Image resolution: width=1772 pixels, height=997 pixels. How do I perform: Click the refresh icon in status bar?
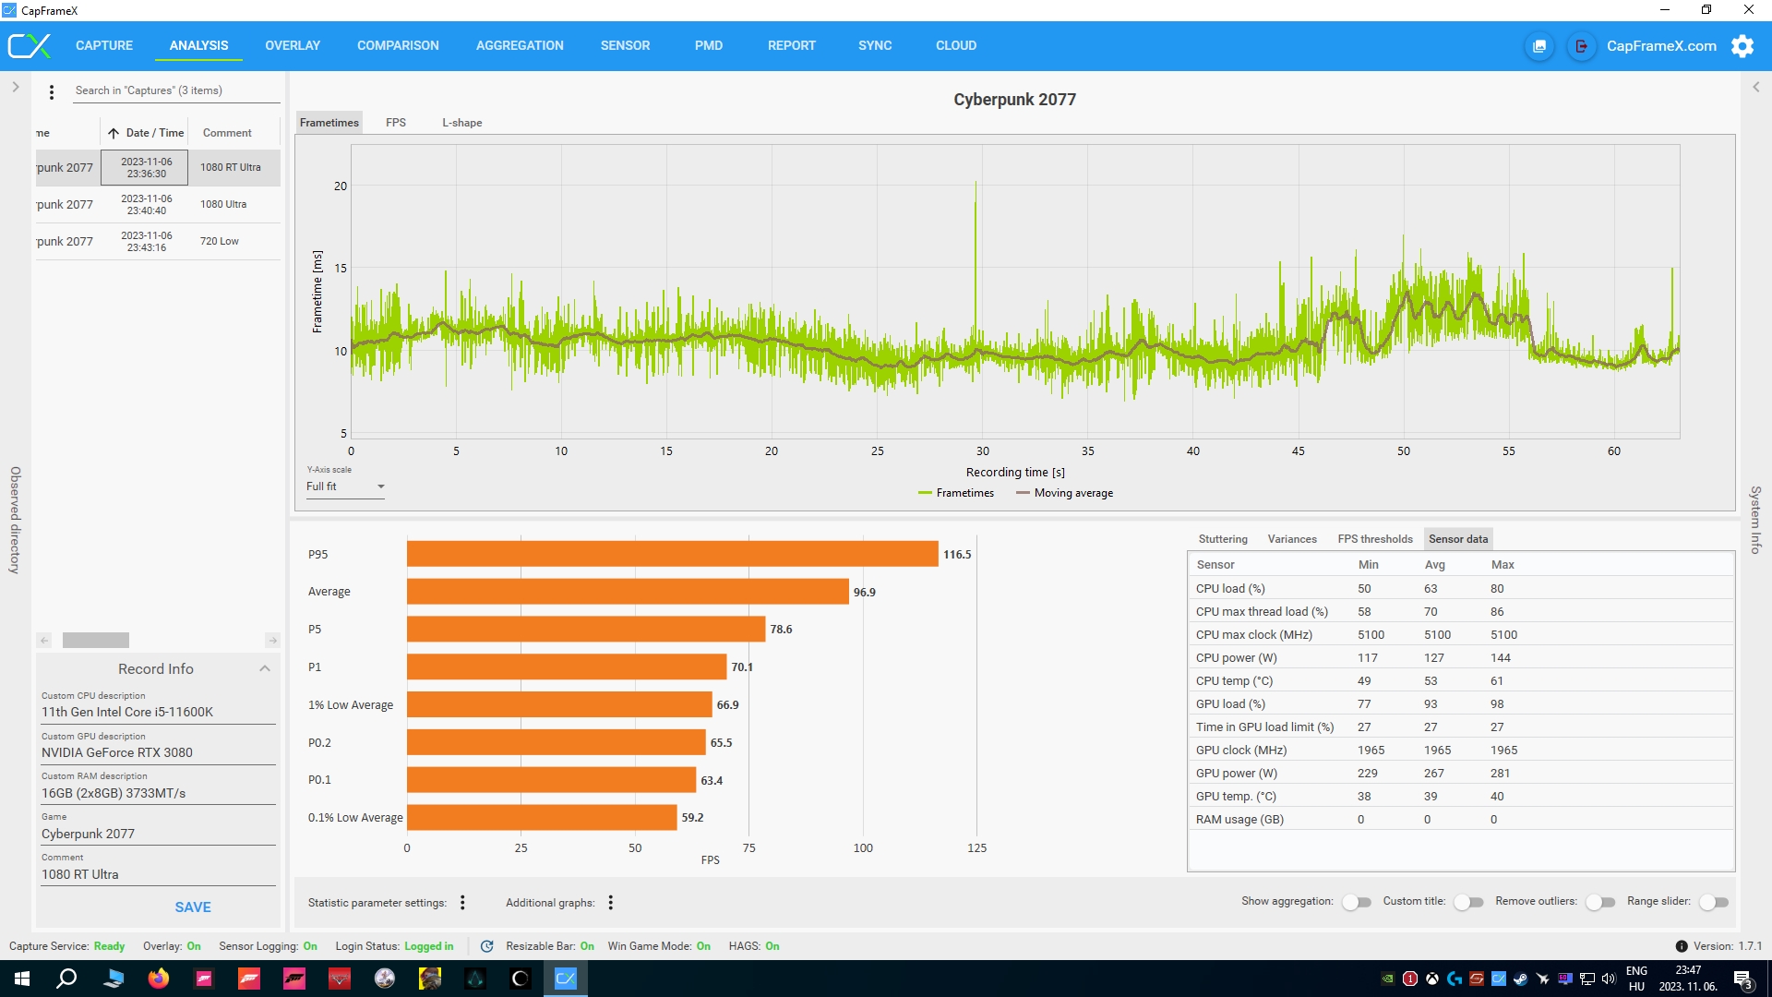[x=486, y=946]
